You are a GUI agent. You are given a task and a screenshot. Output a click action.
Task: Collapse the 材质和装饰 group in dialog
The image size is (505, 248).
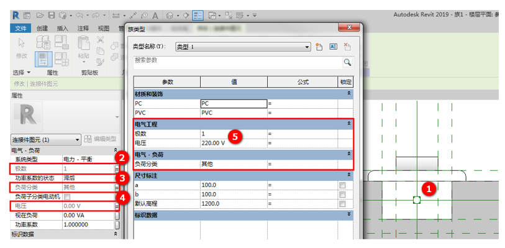348,93
